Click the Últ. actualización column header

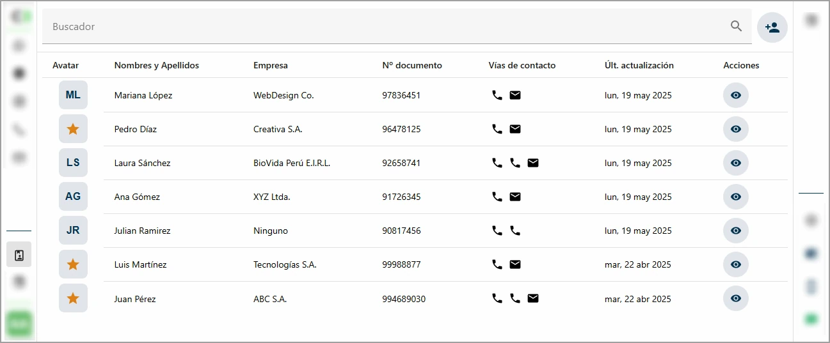(639, 65)
